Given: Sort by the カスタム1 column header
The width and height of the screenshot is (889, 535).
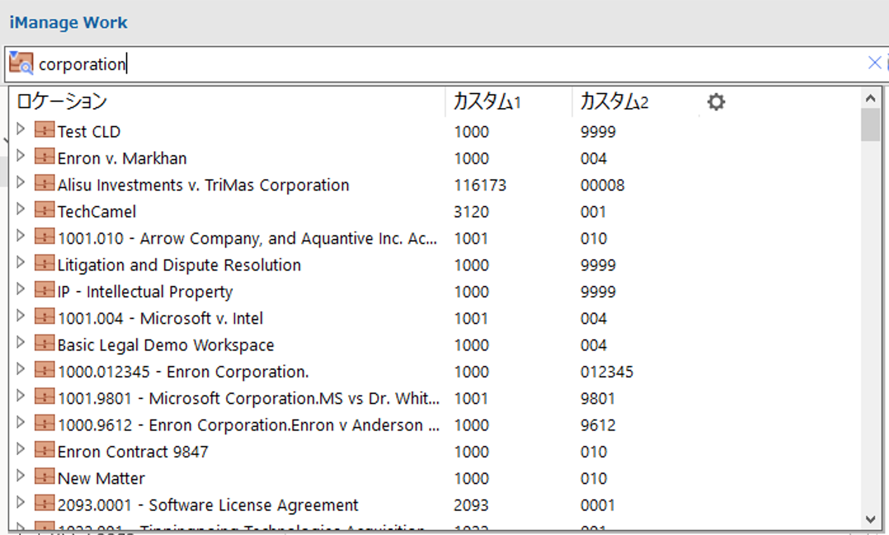Looking at the screenshot, I should tap(486, 102).
